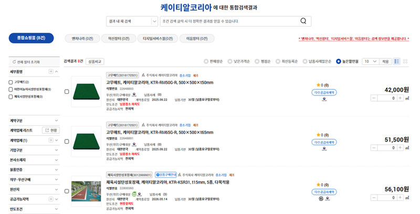This screenshot has height=214, width=420.
Task: Switch to grid view icon
Action: tap(405, 61)
